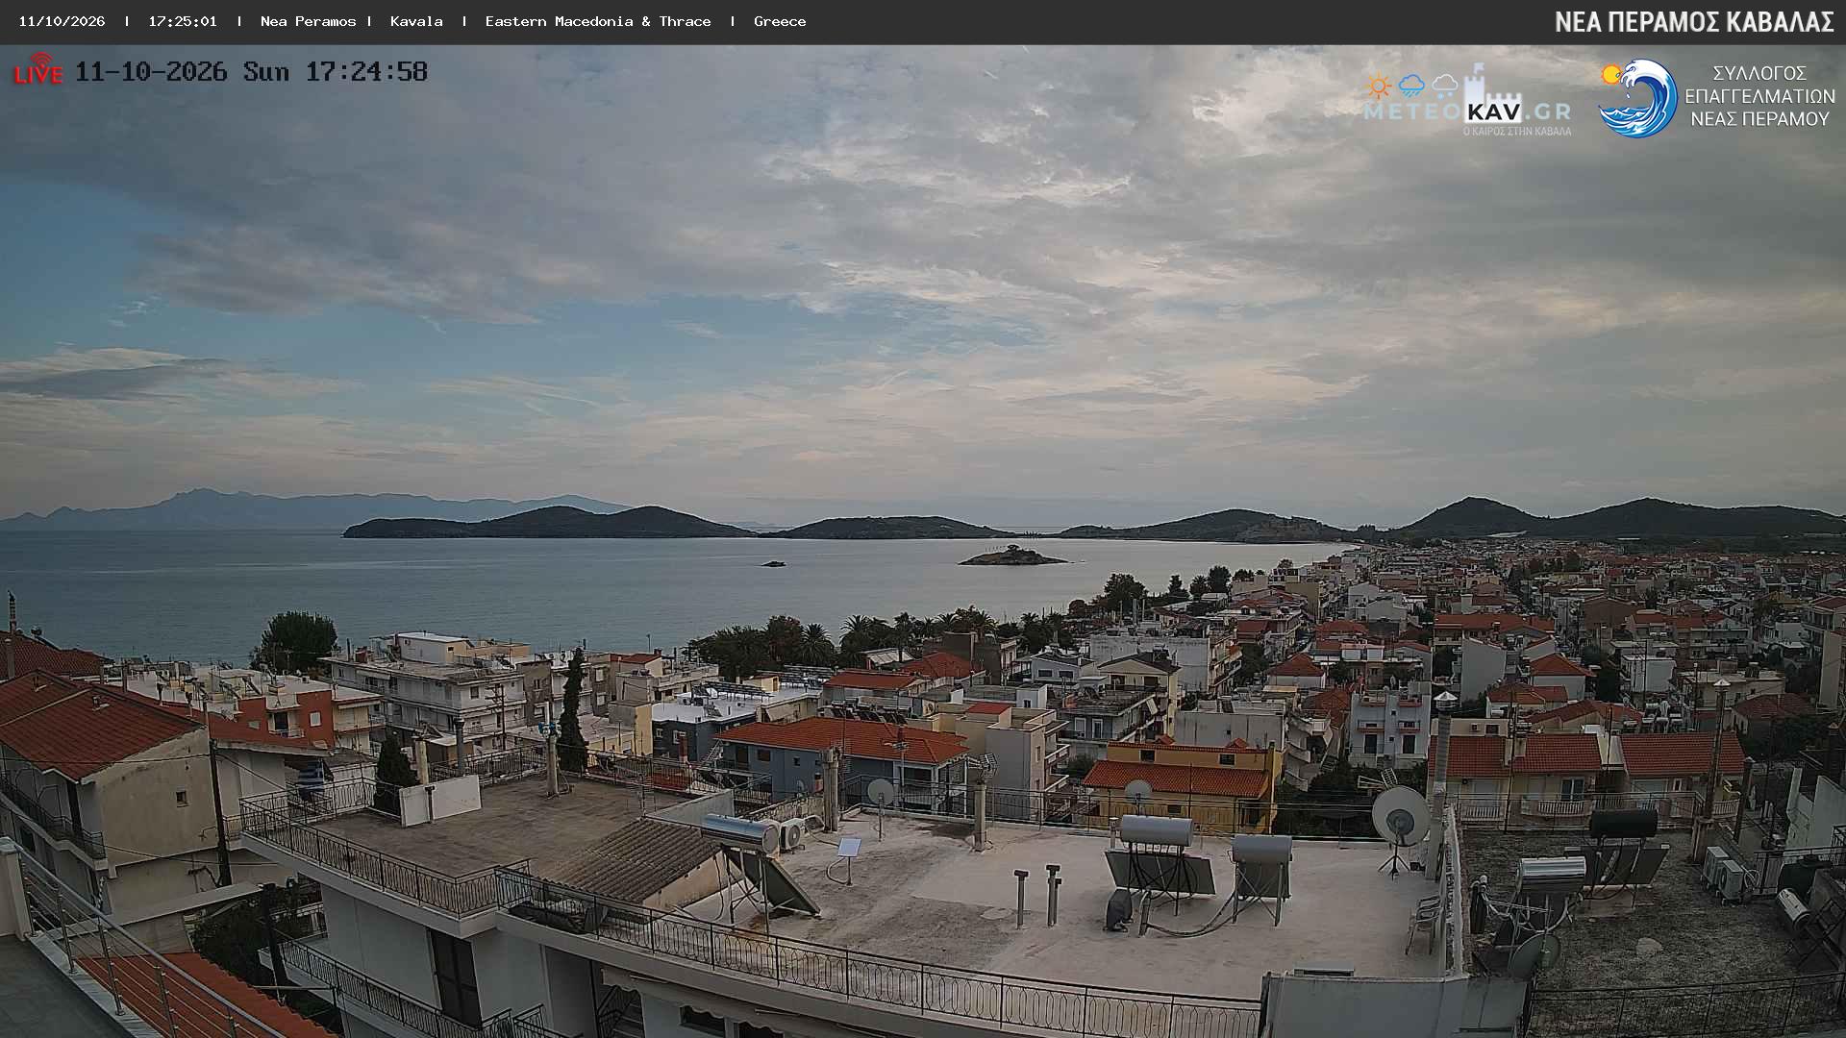Click 'Ο ΚΑΙΡΟΣ ΣΤΗΝ ΚΑΒΑΛΑ' tagline

pyautogui.click(x=1517, y=131)
